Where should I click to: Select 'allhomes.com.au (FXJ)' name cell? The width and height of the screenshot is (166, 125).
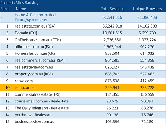point(34,47)
